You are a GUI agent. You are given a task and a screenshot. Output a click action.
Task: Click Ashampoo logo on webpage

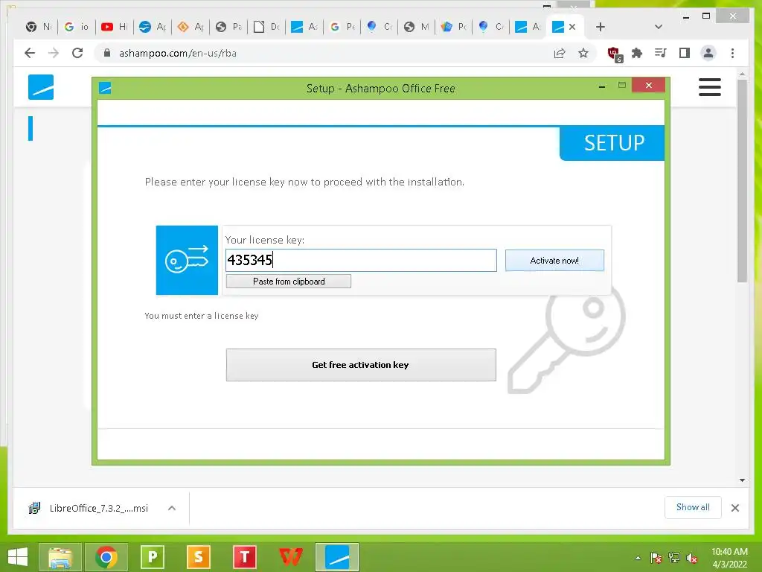click(x=41, y=87)
